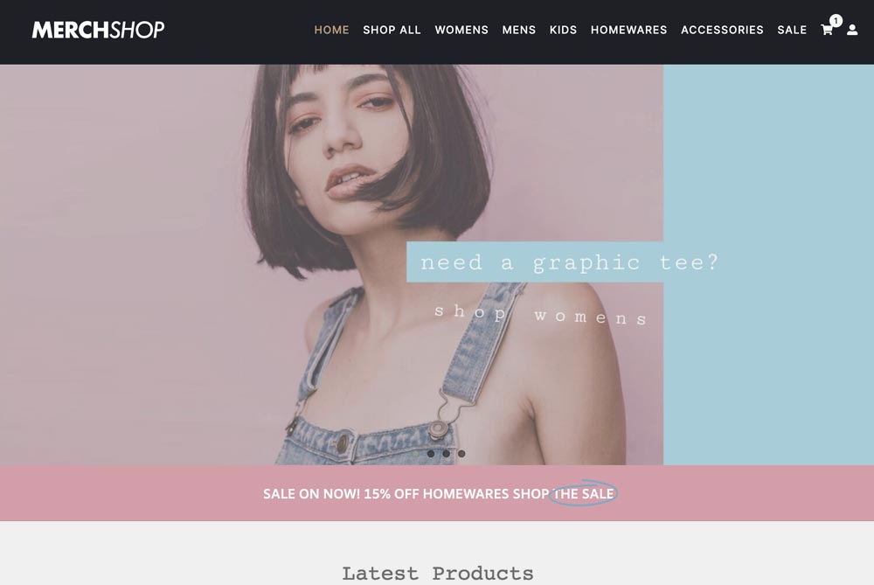This screenshot has width=874, height=585.
Task: Click the MERCHSHOP logo
Action: pyautogui.click(x=98, y=30)
